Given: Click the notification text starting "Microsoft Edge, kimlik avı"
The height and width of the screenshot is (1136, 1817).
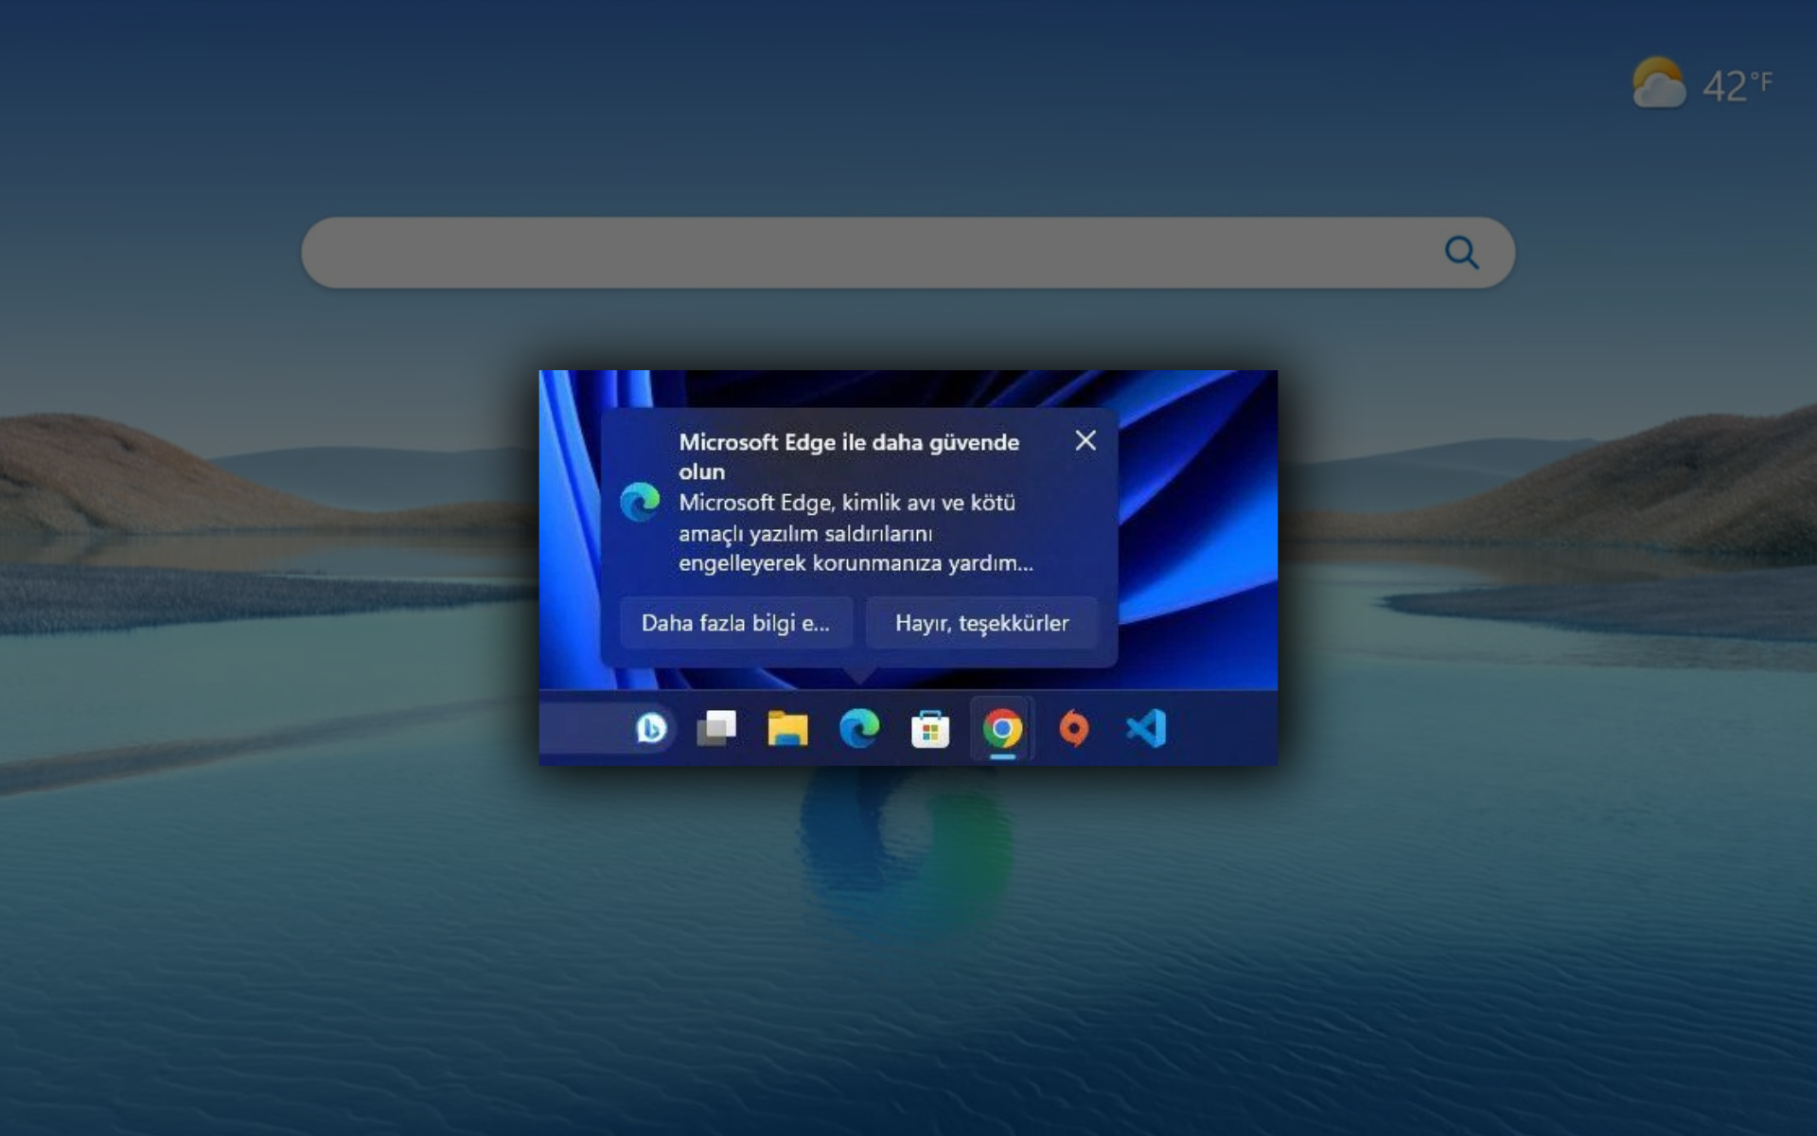Looking at the screenshot, I should (856, 533).
